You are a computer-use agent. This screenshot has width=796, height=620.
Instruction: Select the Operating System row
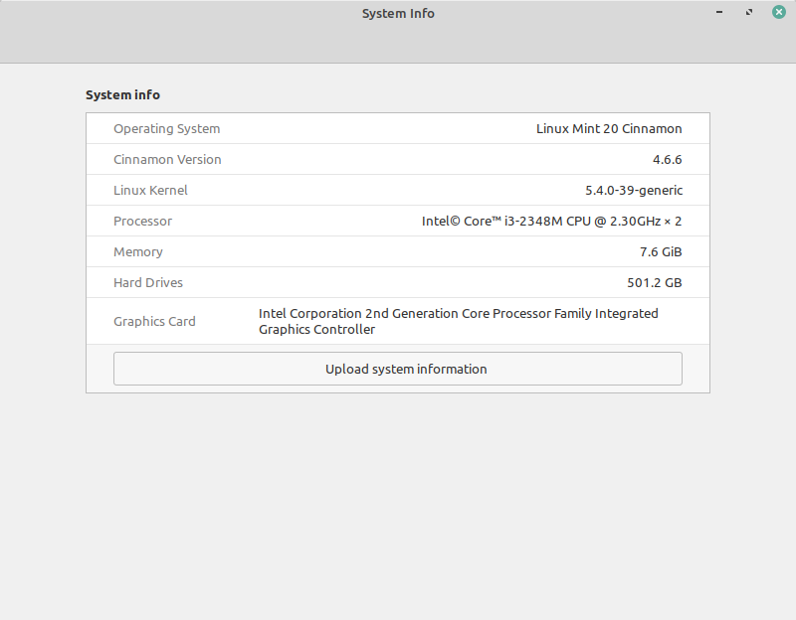pos(398,128)
